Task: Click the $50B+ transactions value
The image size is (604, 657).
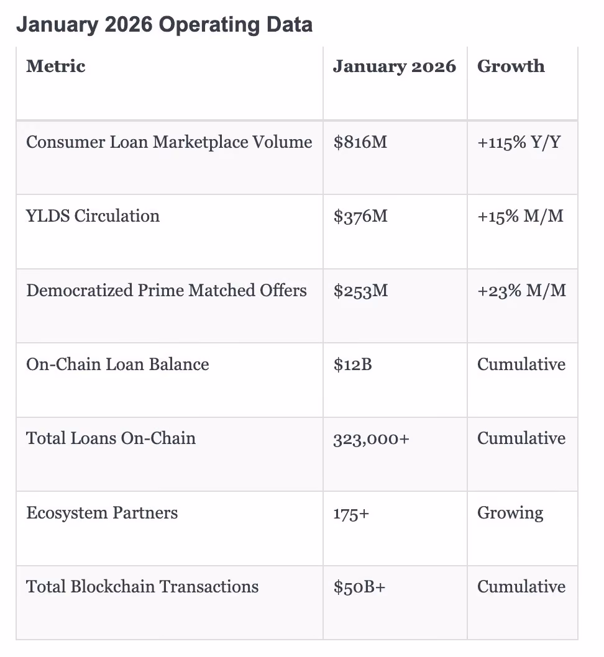Action: coord(359,587)
